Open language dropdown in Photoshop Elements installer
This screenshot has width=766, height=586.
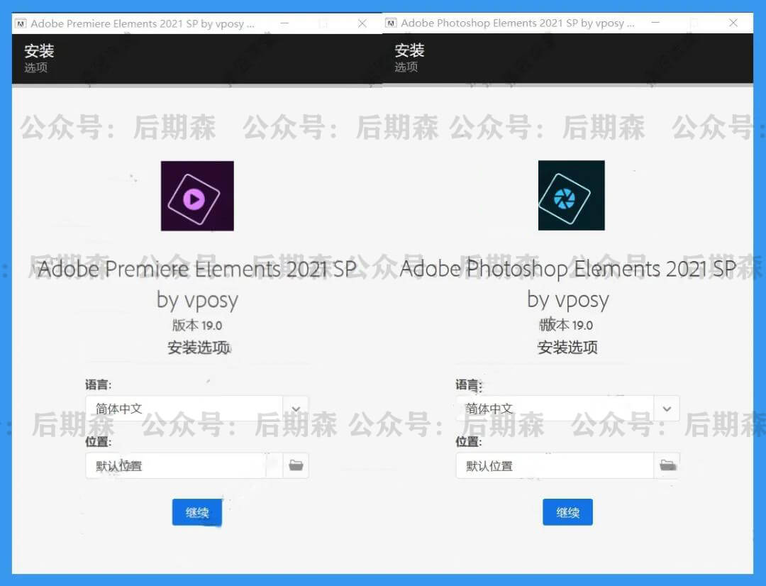click(567, 409)
